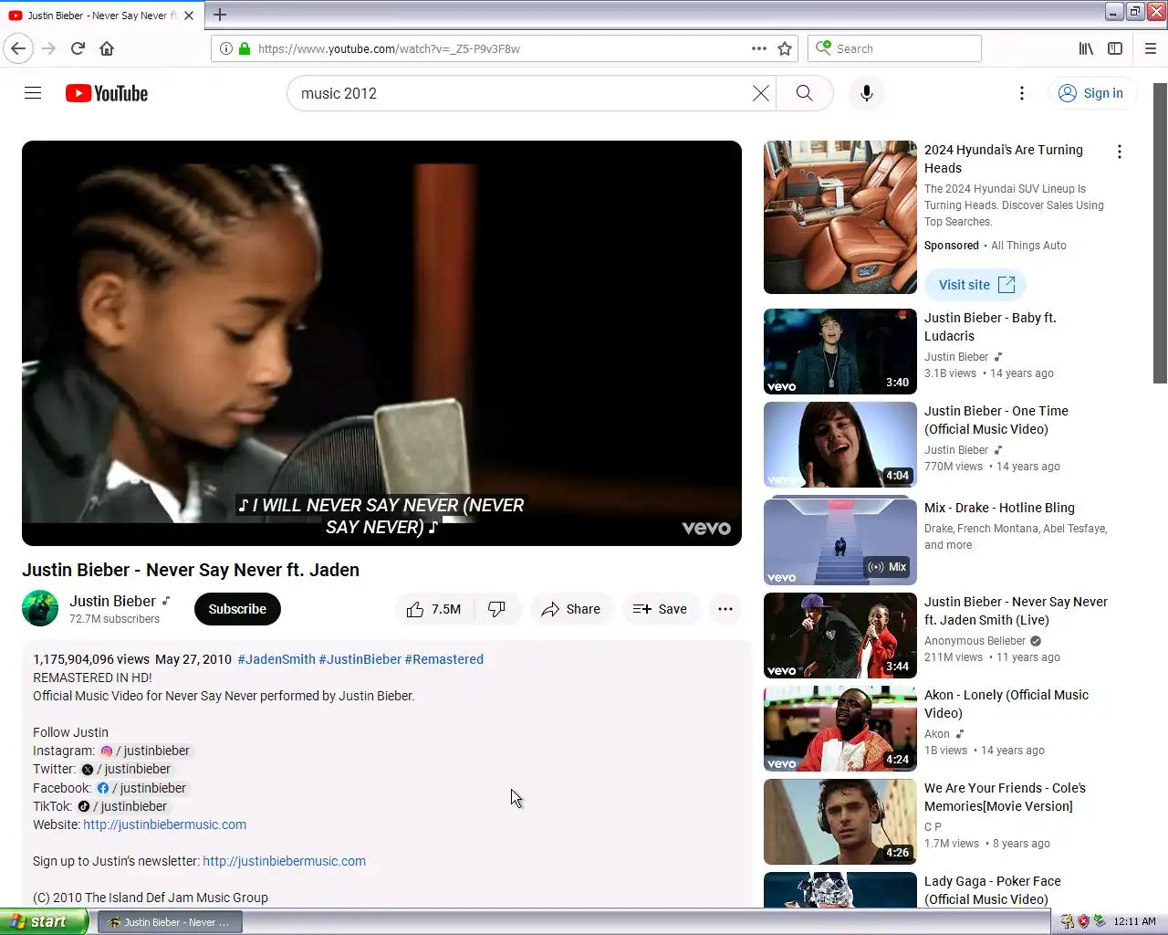Image resolution: width=1168 pixels, height=935 pixels.
Task: Toggle the browser sidebar icon
Action: 1115,48
